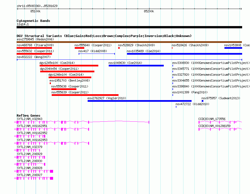250x194 pixels.
Task: Open the SYTL2|NM_001162953 transcript label
Action: 32,140
